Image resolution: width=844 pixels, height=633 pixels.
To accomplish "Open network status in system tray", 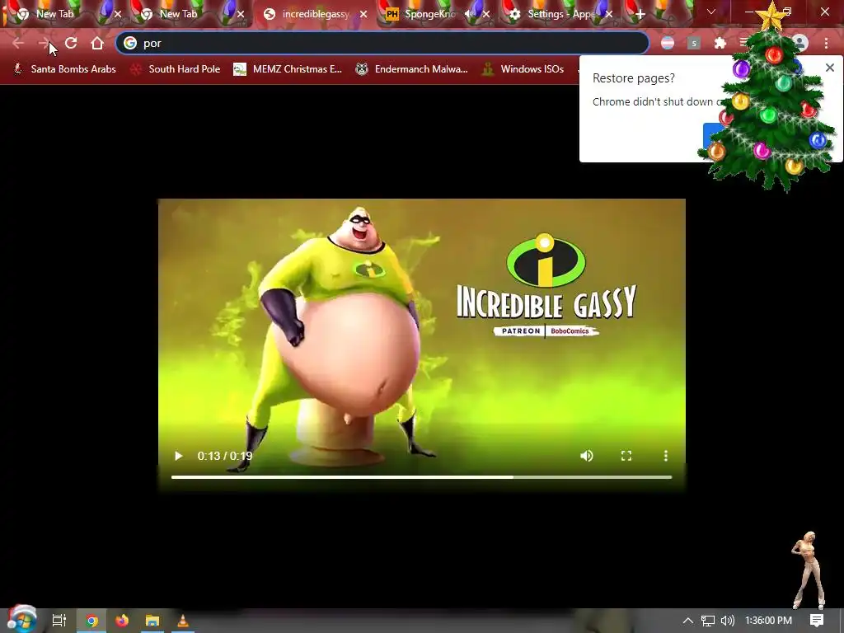I will click(708, 621).
